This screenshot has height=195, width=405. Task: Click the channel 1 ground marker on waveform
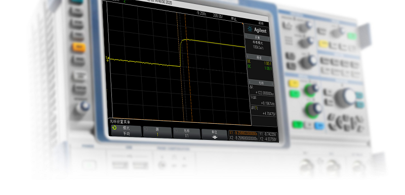(x=108, y=59)
